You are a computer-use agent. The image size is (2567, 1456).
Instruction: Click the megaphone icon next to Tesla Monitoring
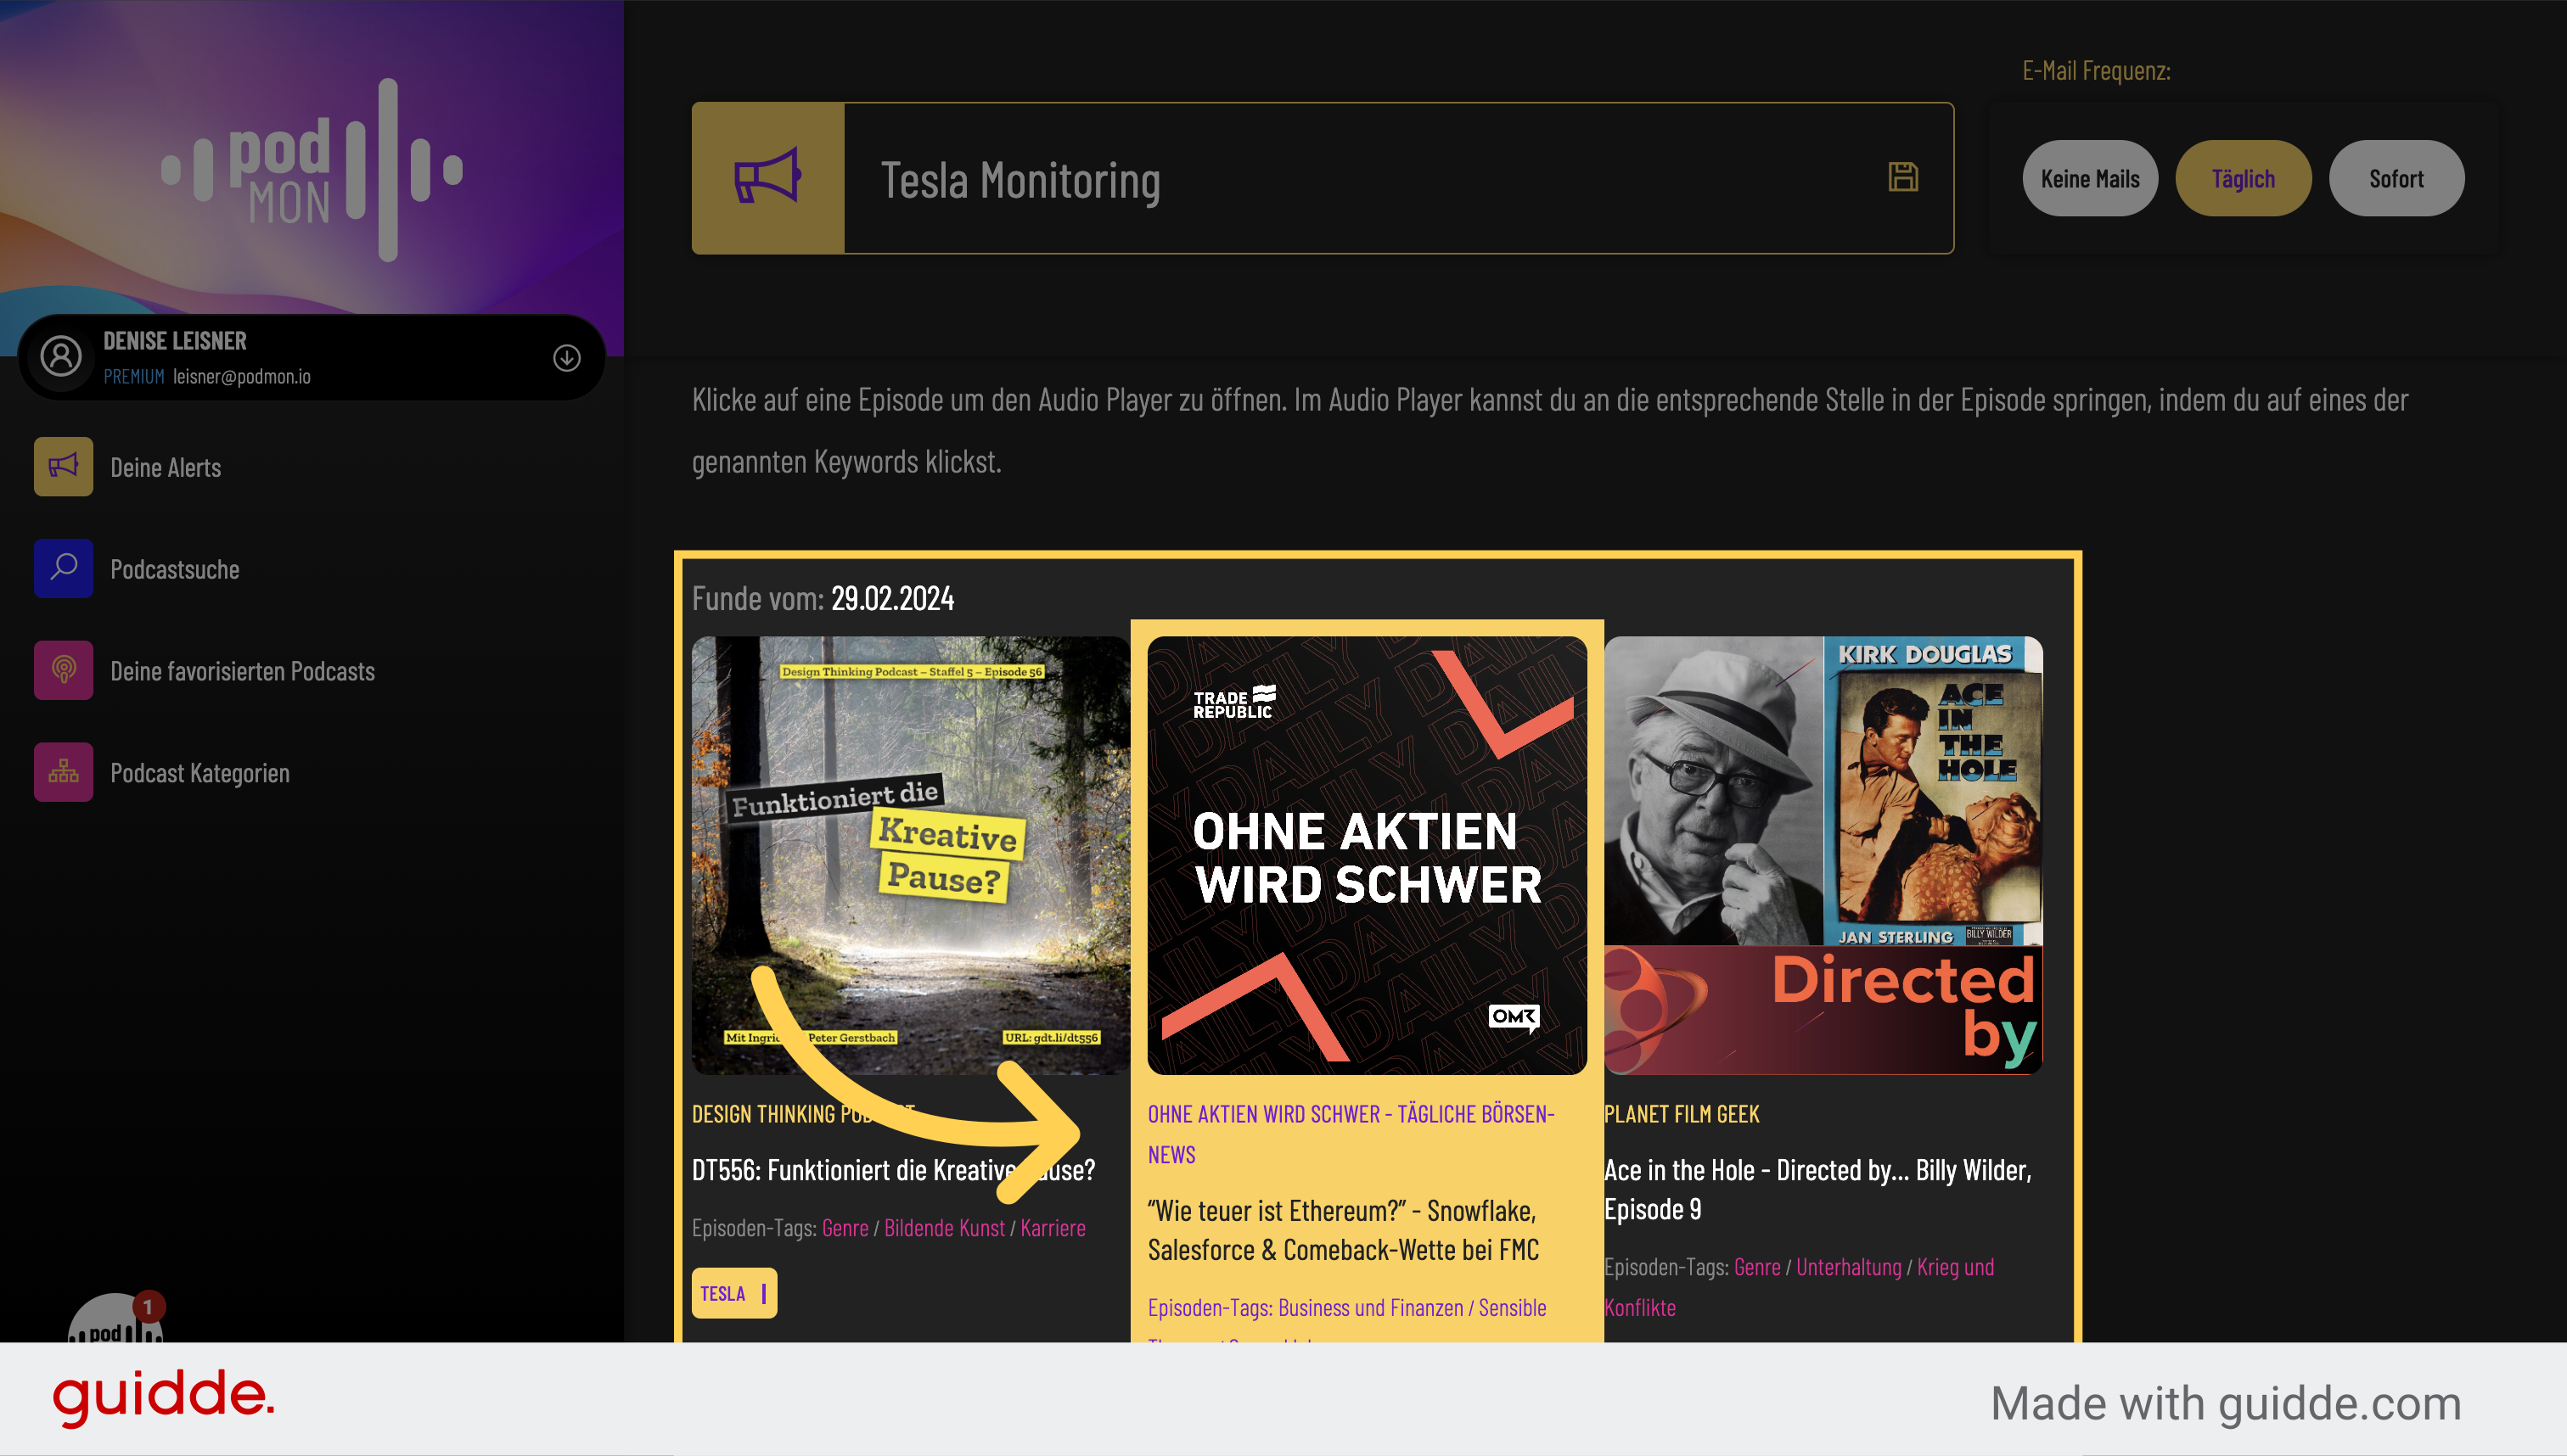768,178
